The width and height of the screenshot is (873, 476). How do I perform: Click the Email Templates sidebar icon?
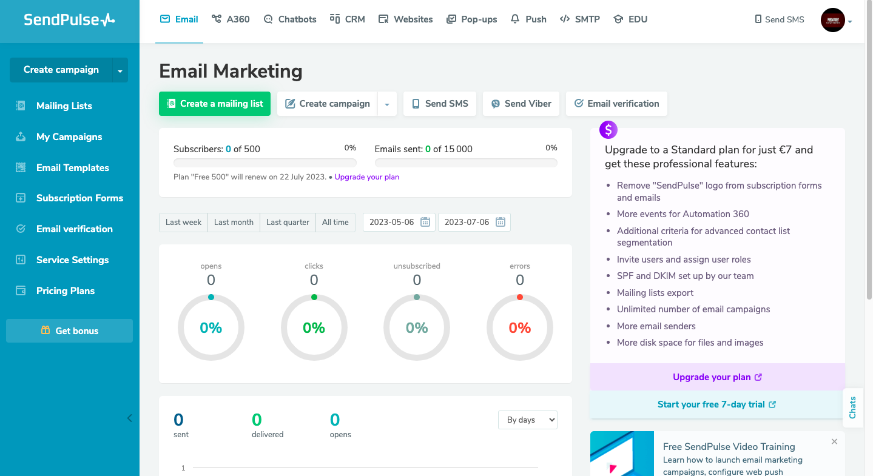(21, 167)
